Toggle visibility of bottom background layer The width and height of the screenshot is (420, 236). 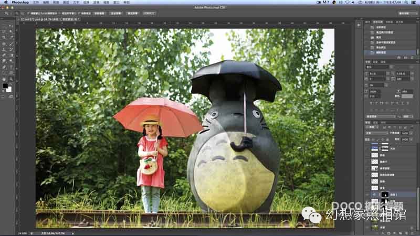(367, 228)
